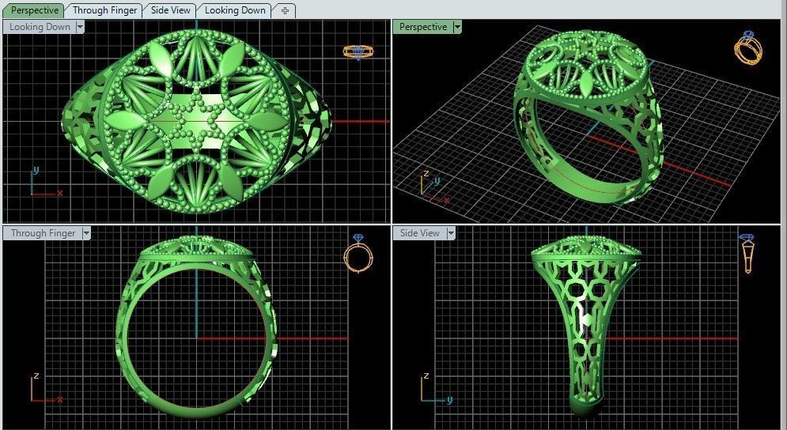The width and height of the screenshot is (787, 430).
Task: Select the ring model in Perspective viewport
Action: click(x=587, y=116)
